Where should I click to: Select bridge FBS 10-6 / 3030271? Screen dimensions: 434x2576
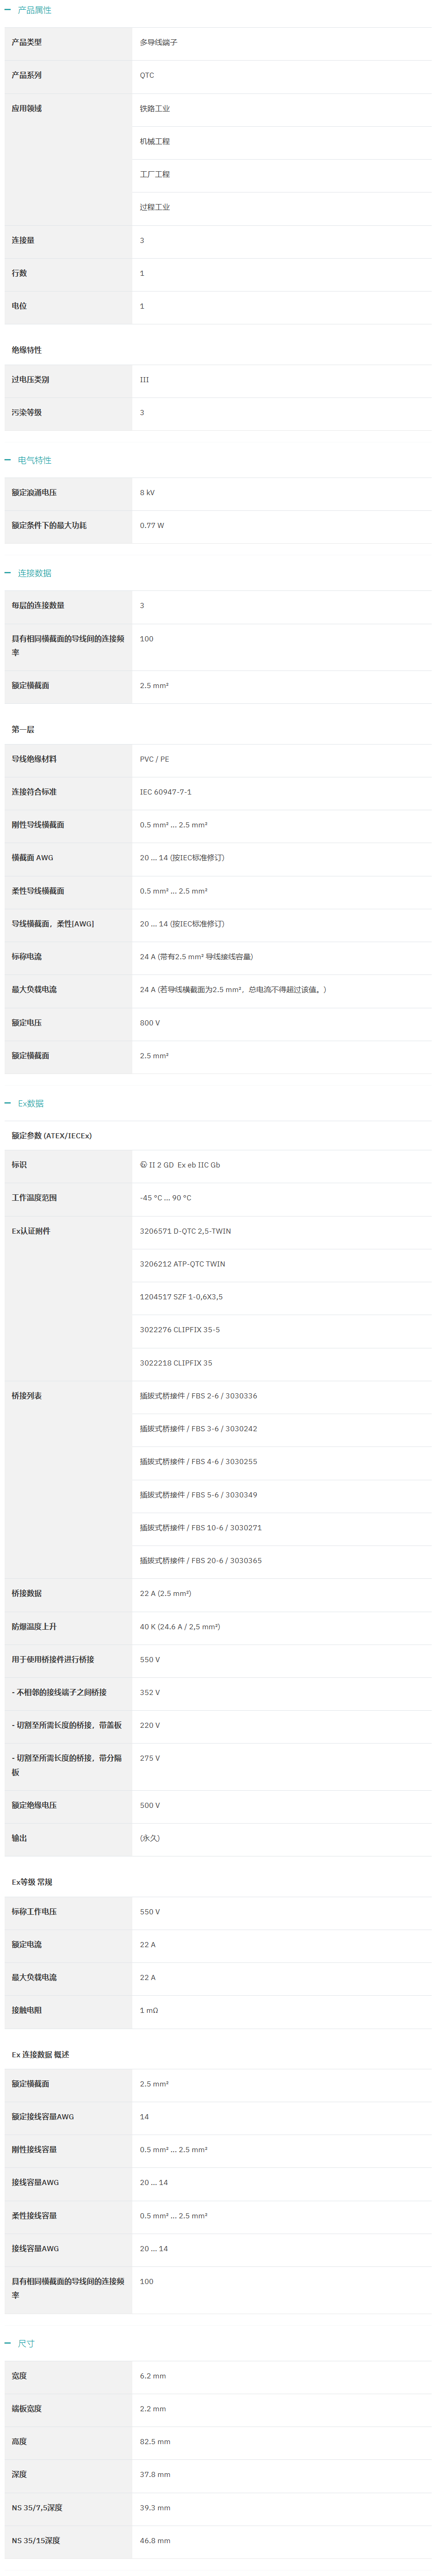point(201,1529)
